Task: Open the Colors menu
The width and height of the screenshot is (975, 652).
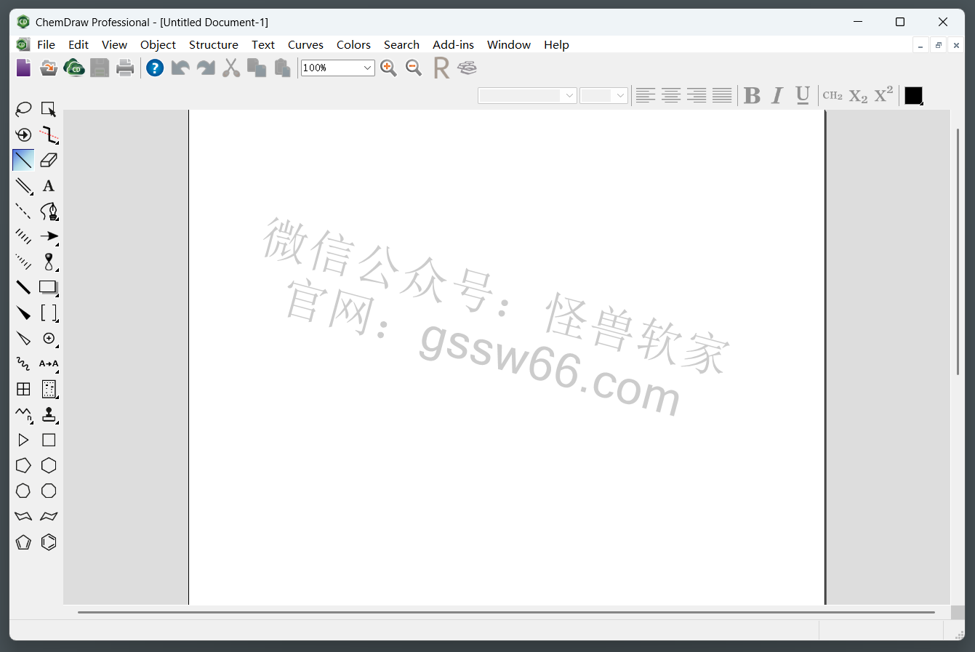Action: tap(353, 44)
